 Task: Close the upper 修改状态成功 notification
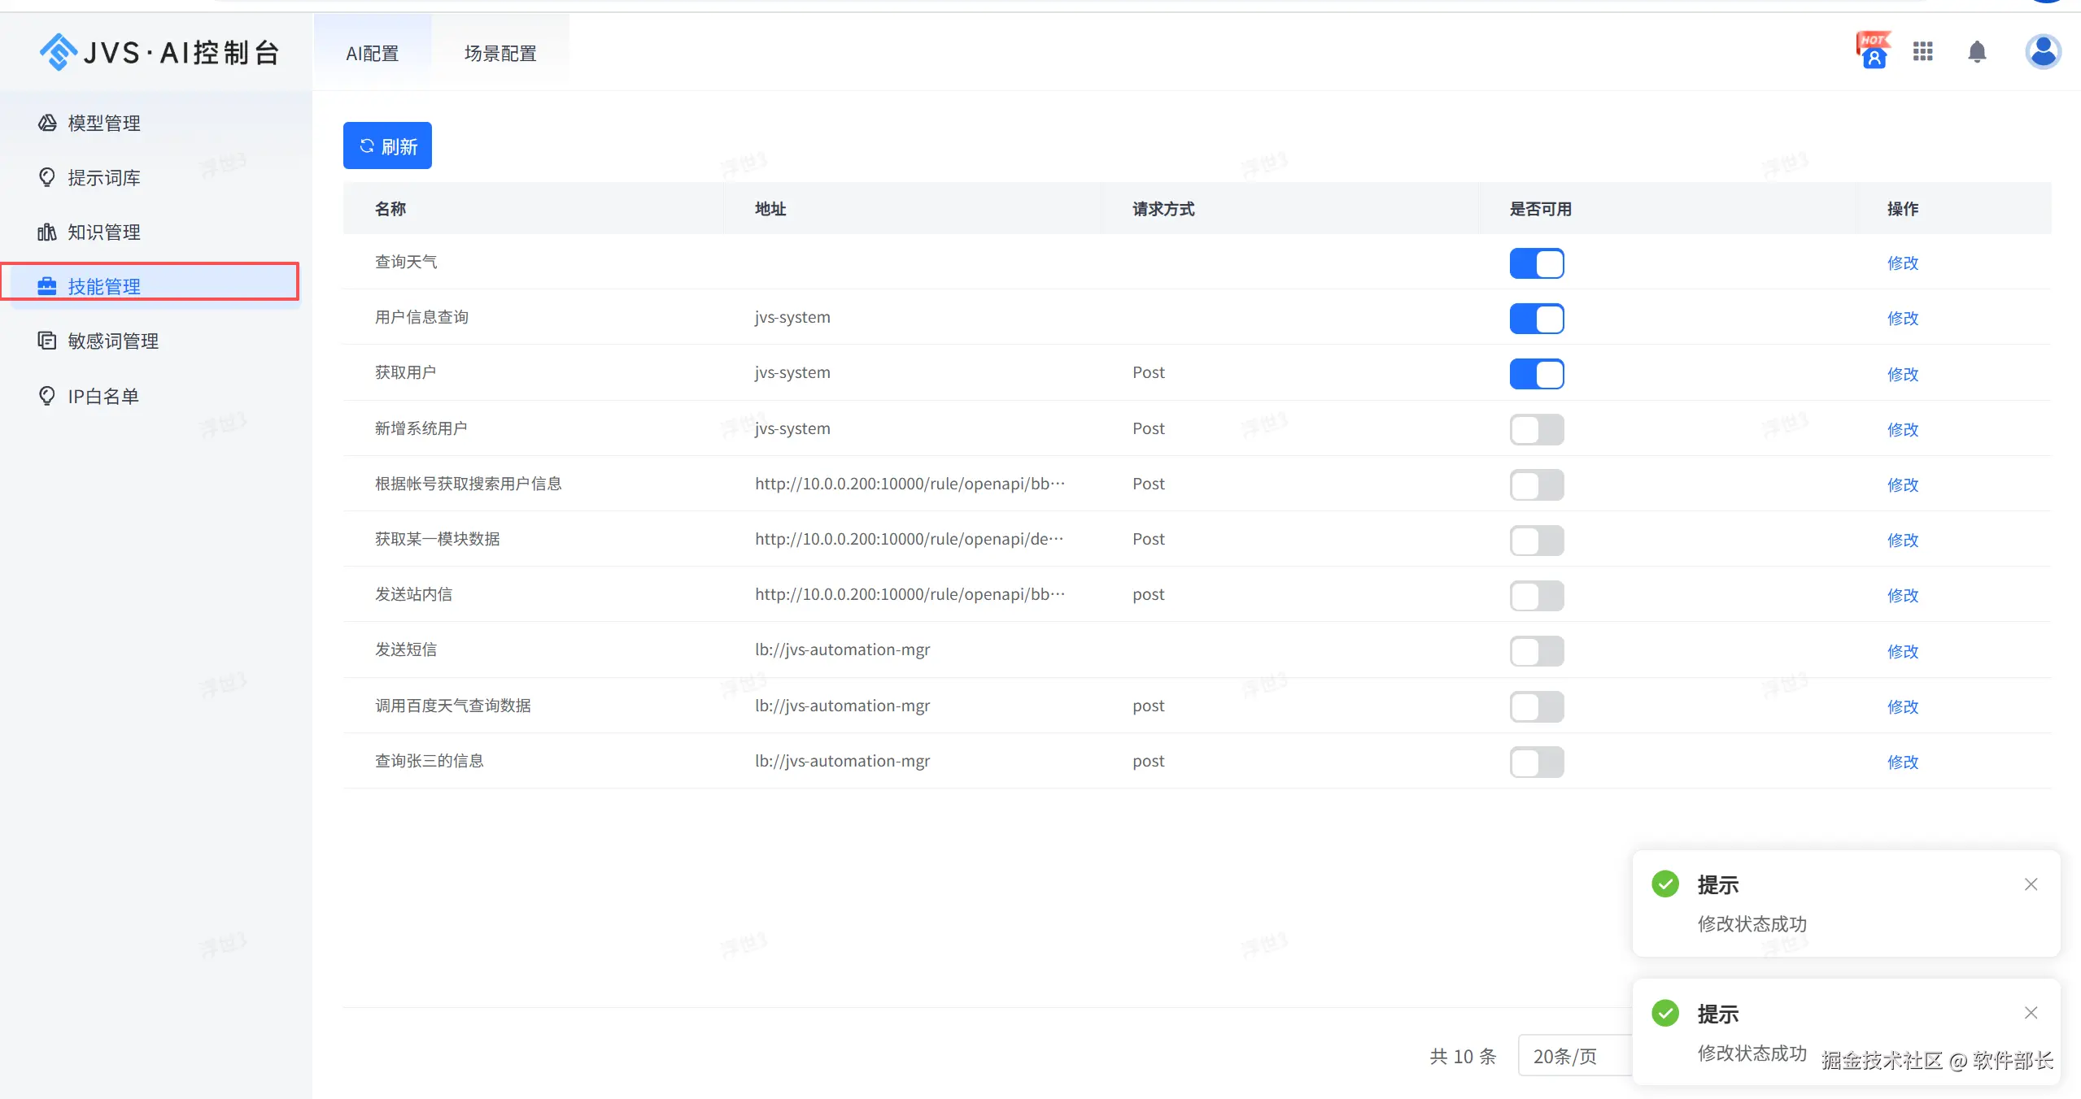(2031, 884)
